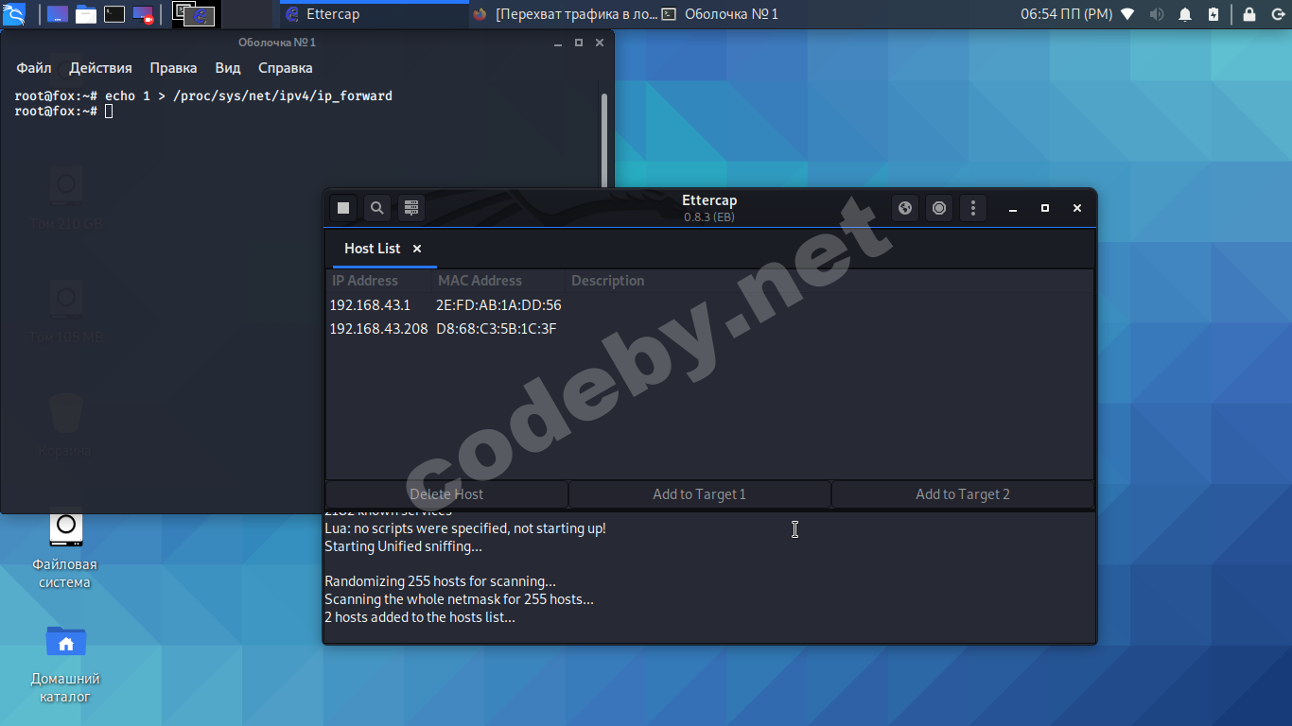Switch to the Host List tab
Viewport: 1292px width, 726px height.
372,249
